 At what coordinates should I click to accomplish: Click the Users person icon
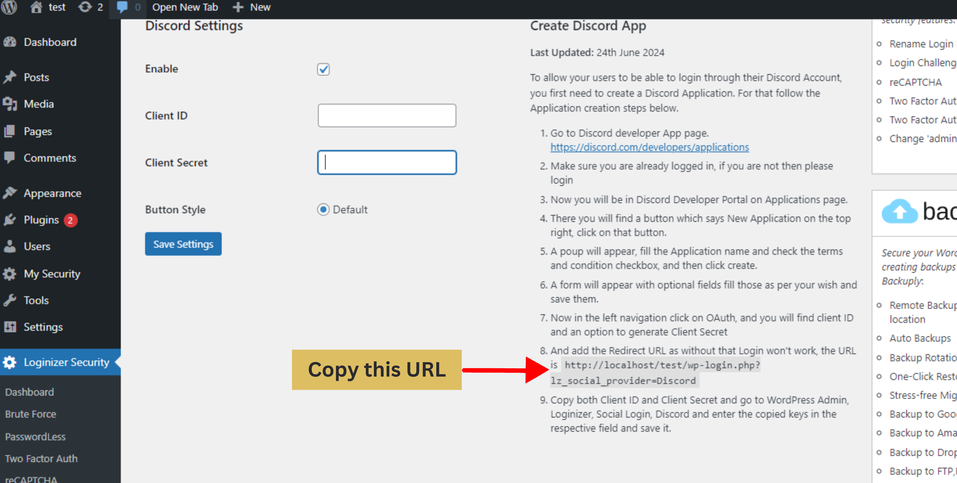pos(10,246)
